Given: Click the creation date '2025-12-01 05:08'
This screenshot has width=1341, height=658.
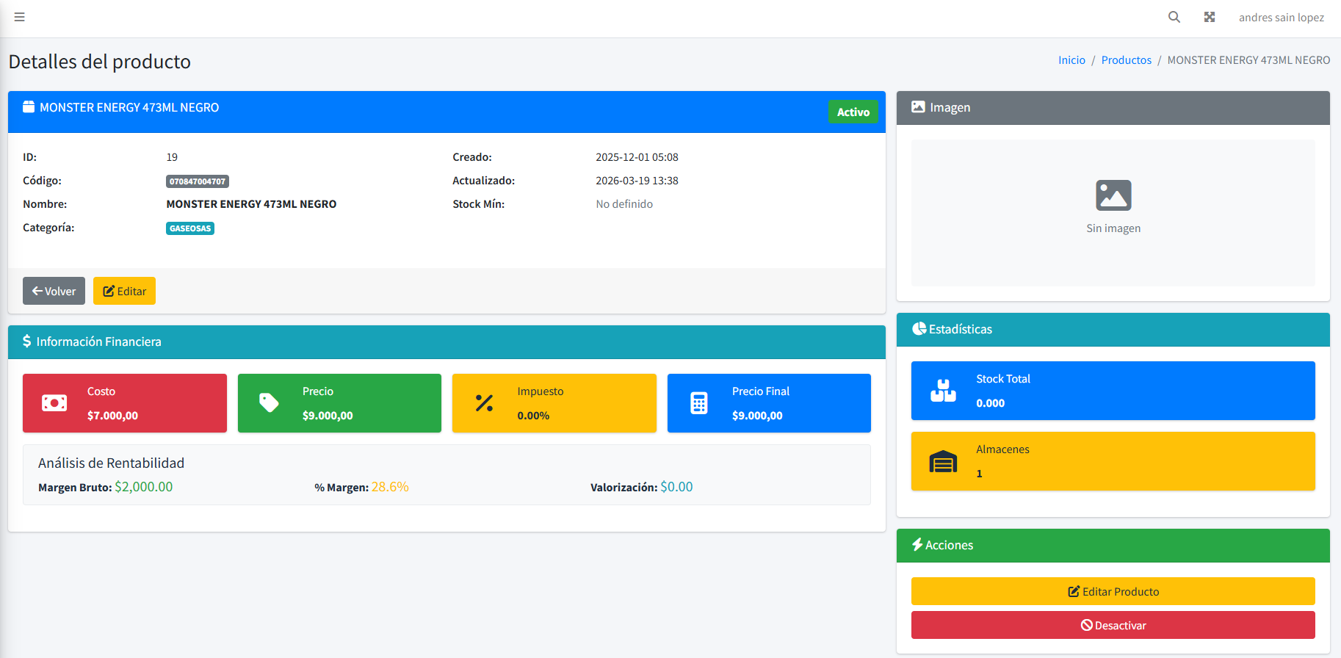Looking at the screenshot, I should tap(637, 157).
